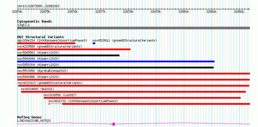The width and height of the screenshot is (258, 127).
Task: Select the red dgv326e214 variant bar
Action: pyautogui.click(x=46, y=43)
